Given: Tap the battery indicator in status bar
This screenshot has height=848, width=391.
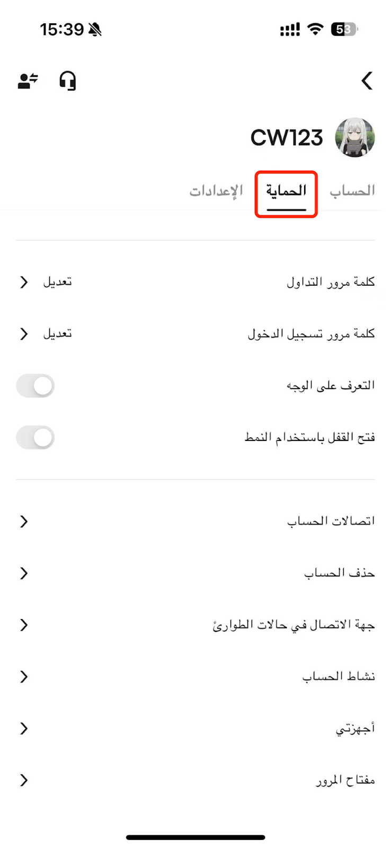Looking at the screenshot, I should click(344, 29).
